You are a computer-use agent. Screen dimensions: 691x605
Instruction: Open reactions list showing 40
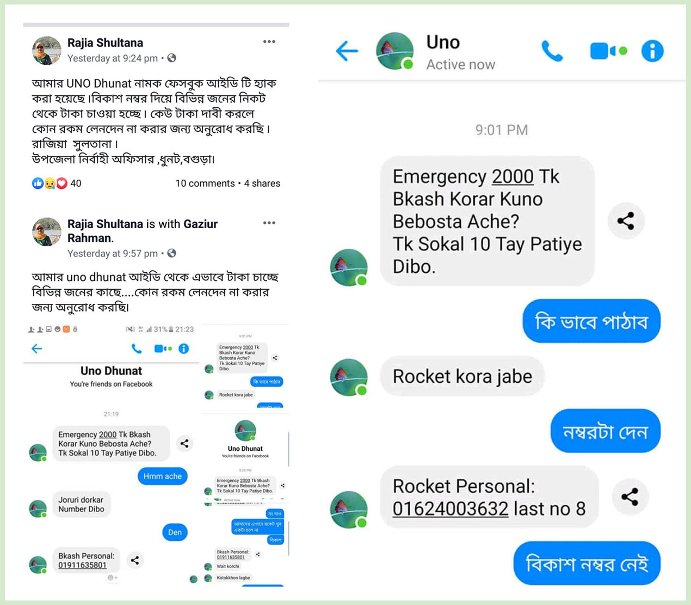[x=57, y=184]
